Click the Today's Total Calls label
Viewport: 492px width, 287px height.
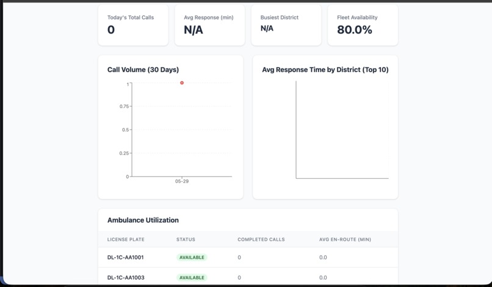coord(131,18)
